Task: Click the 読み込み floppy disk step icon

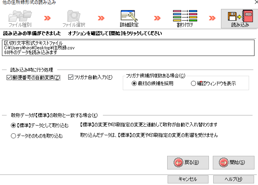Action: (238, 16)
